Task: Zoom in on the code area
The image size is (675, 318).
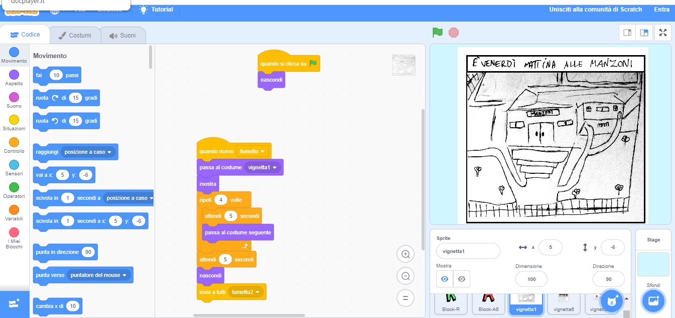Action: (x=406, y=254)
